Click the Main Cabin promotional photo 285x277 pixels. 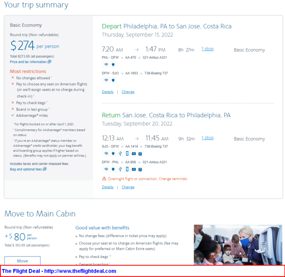point(238,245)
